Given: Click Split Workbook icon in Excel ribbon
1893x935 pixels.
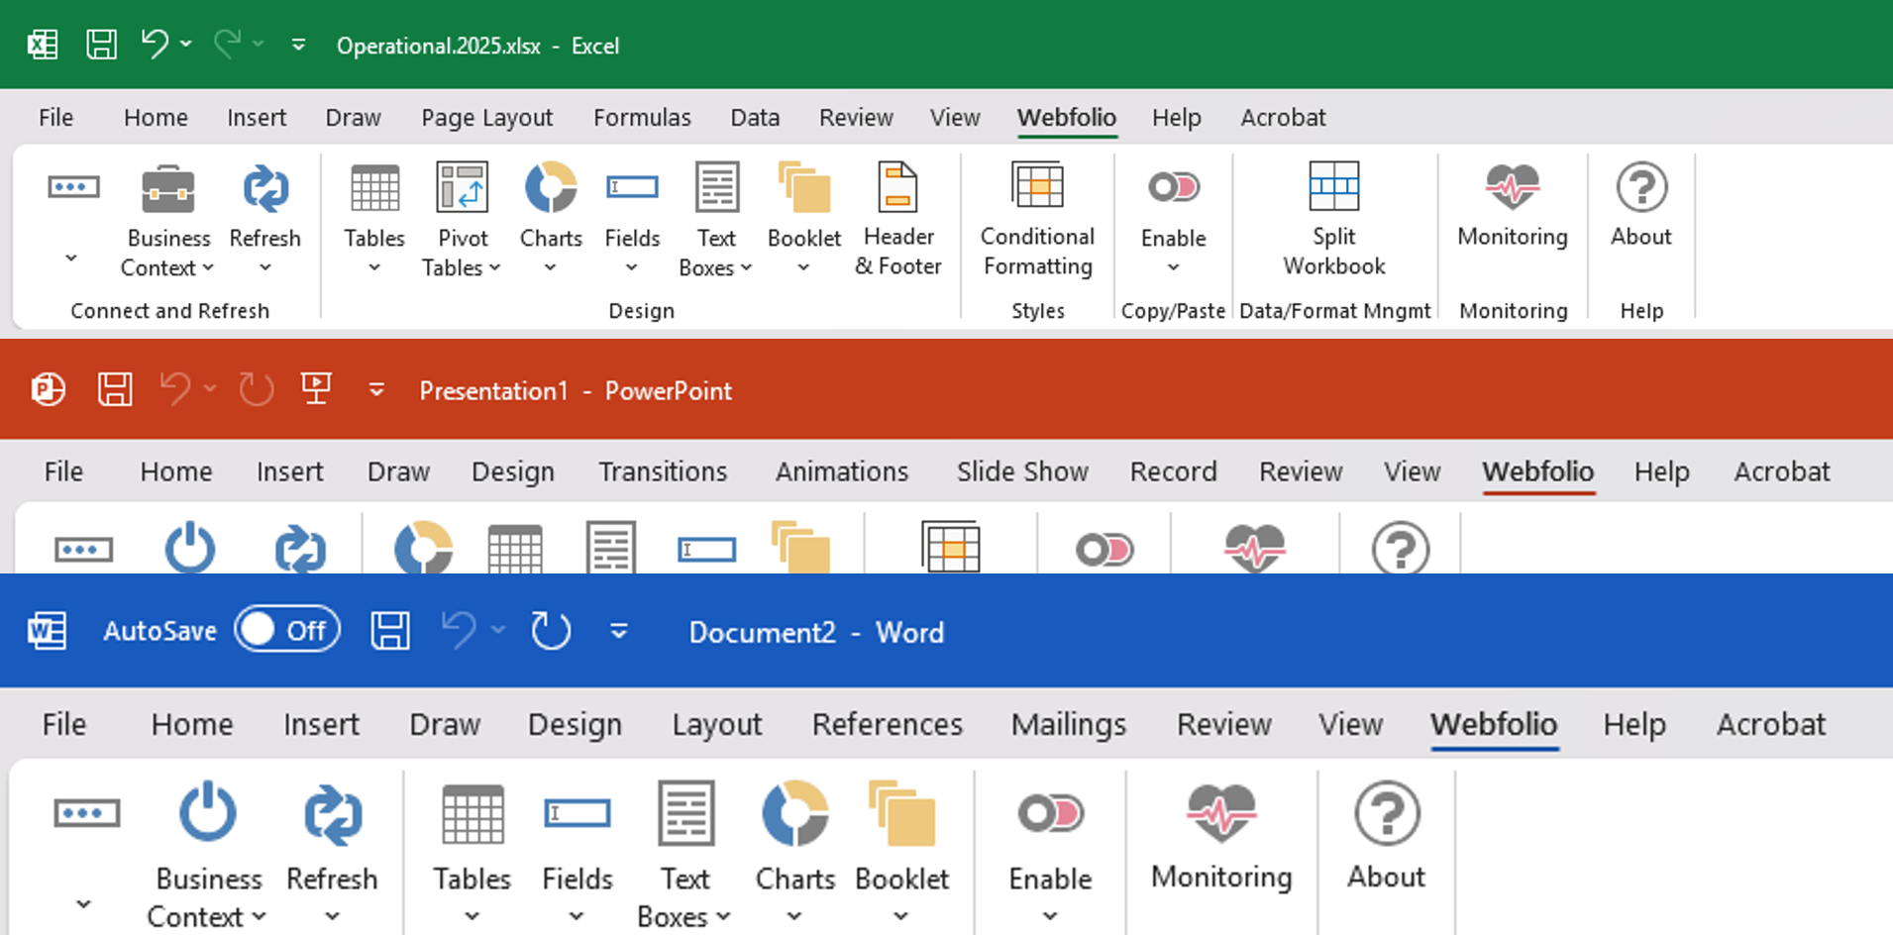Looking at the screenshot, I should pyautogui.click(x=1333, y=187).
